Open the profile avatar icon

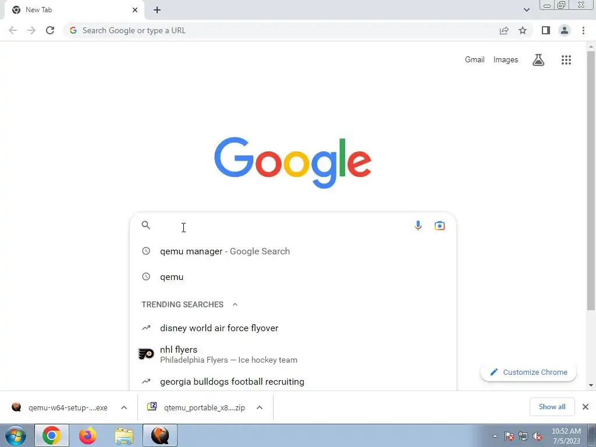point(565,30)
